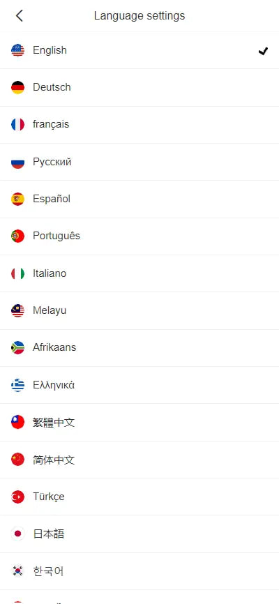Click the United States flag icon
The height and width of the screenshot is (604, 279).
point(17,50)
